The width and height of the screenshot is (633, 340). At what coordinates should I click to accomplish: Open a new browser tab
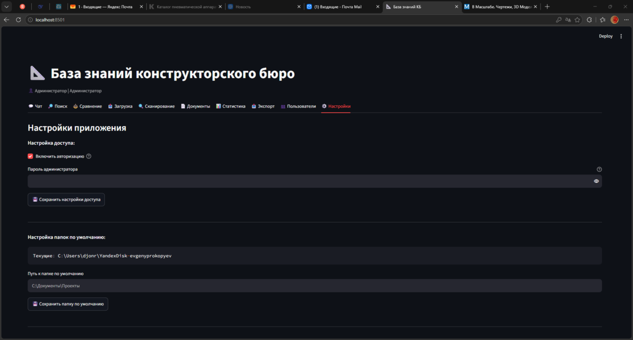click(547, 7)
